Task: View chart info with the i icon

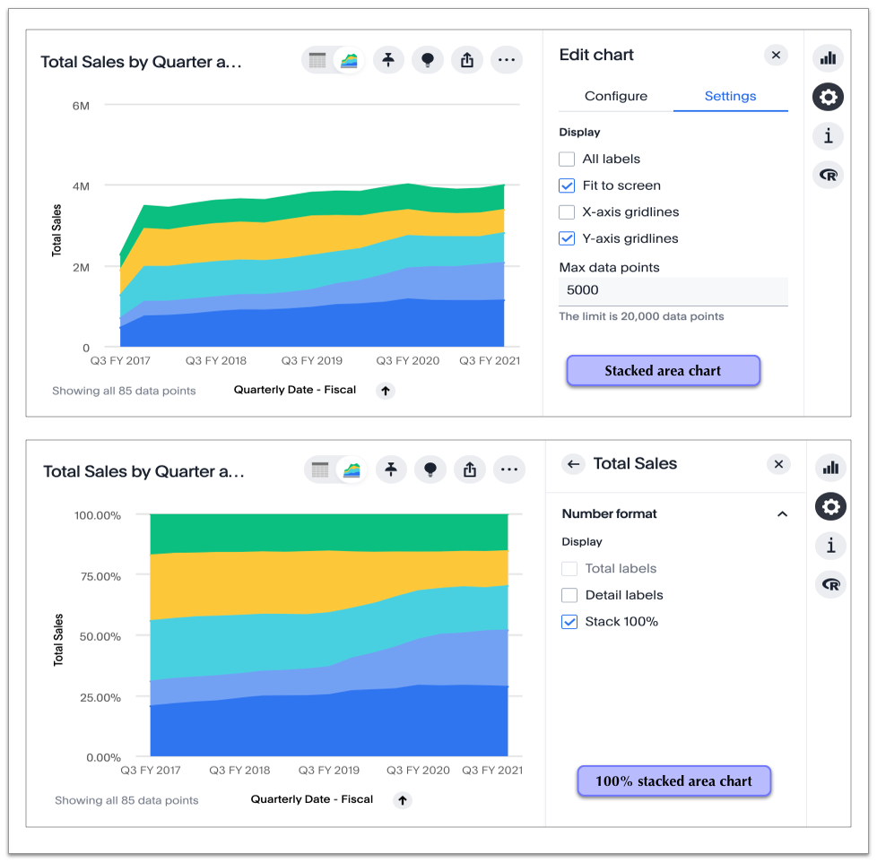Action: coord(828,136)
